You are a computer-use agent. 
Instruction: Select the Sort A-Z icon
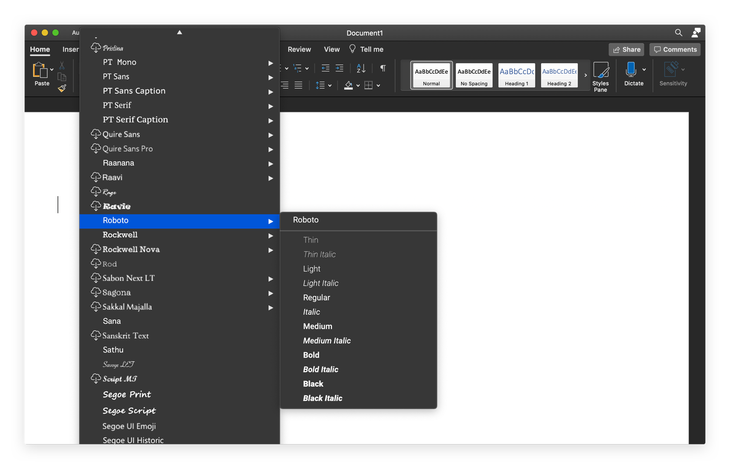pyautogui.click(x=361, y=68)
